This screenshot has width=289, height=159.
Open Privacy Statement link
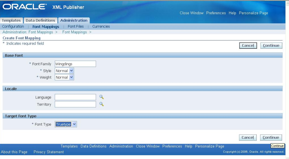pyautogui.click(x=49, y=152)
